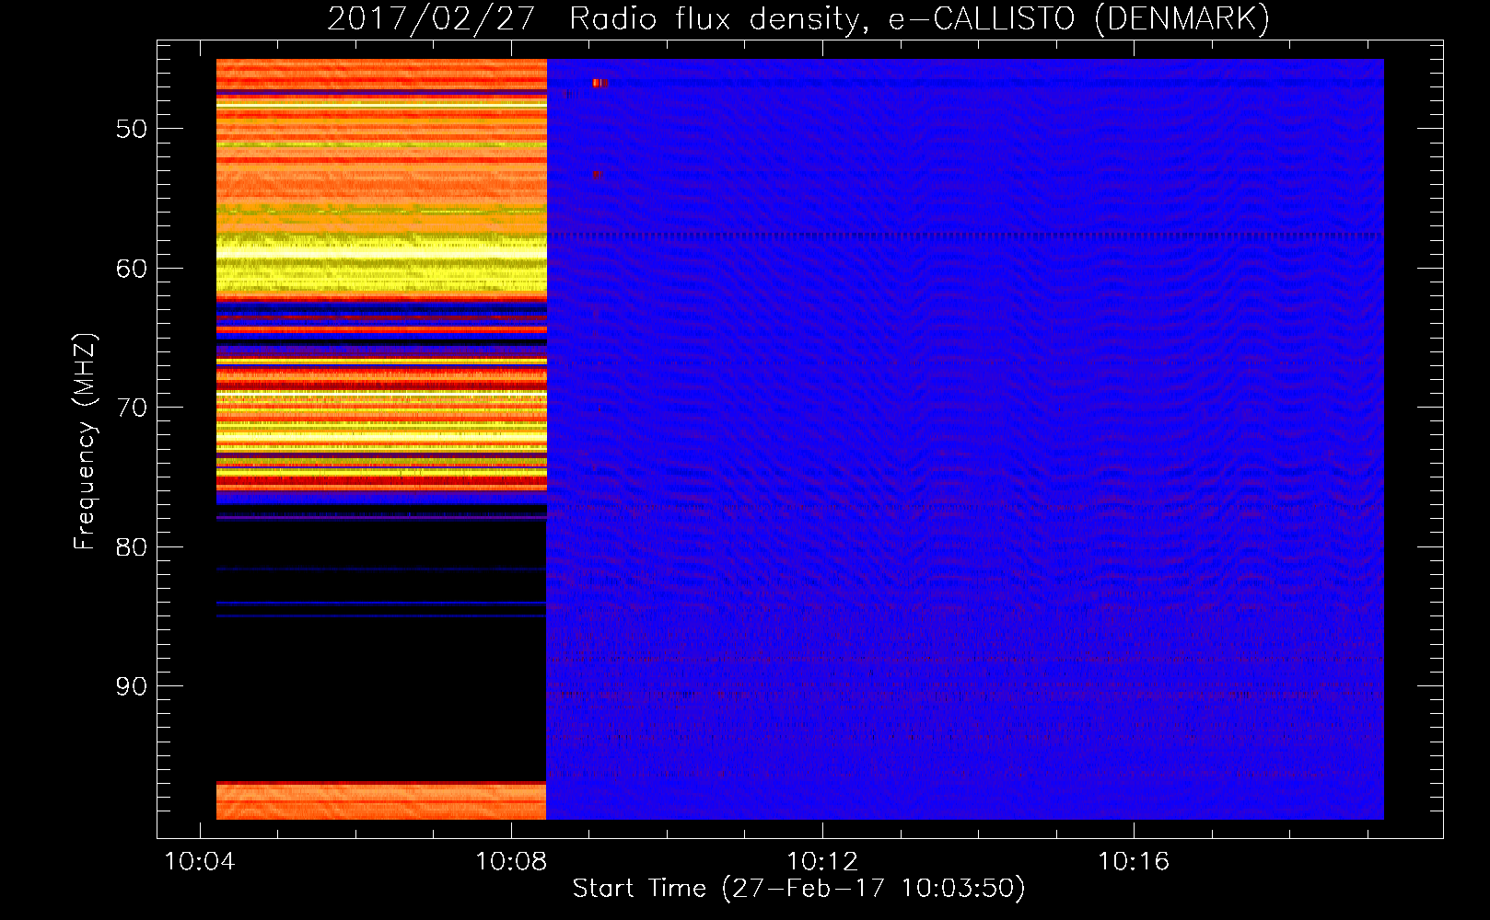Select the 50 frequency tick label
1490x920 pixels.
coord(132,129)
